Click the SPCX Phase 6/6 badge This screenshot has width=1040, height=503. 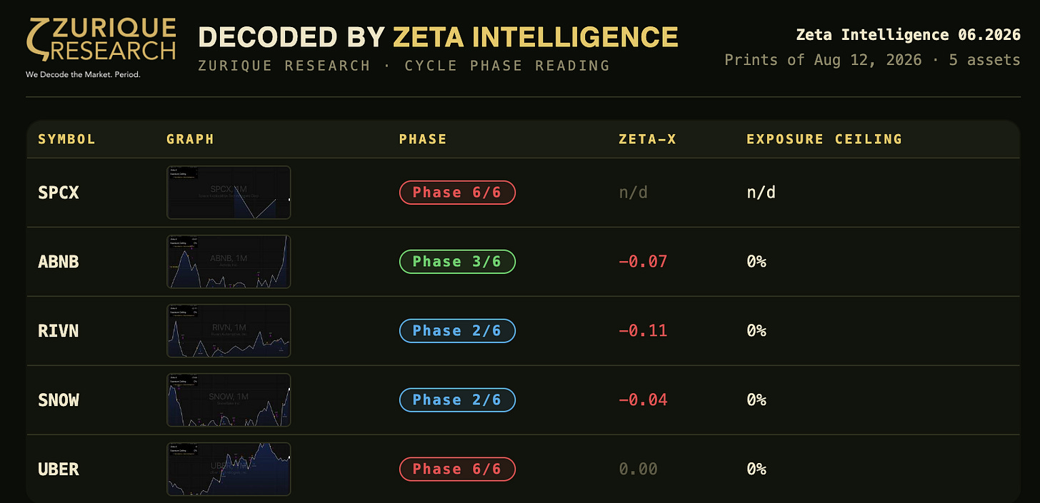tap(457, 193)
